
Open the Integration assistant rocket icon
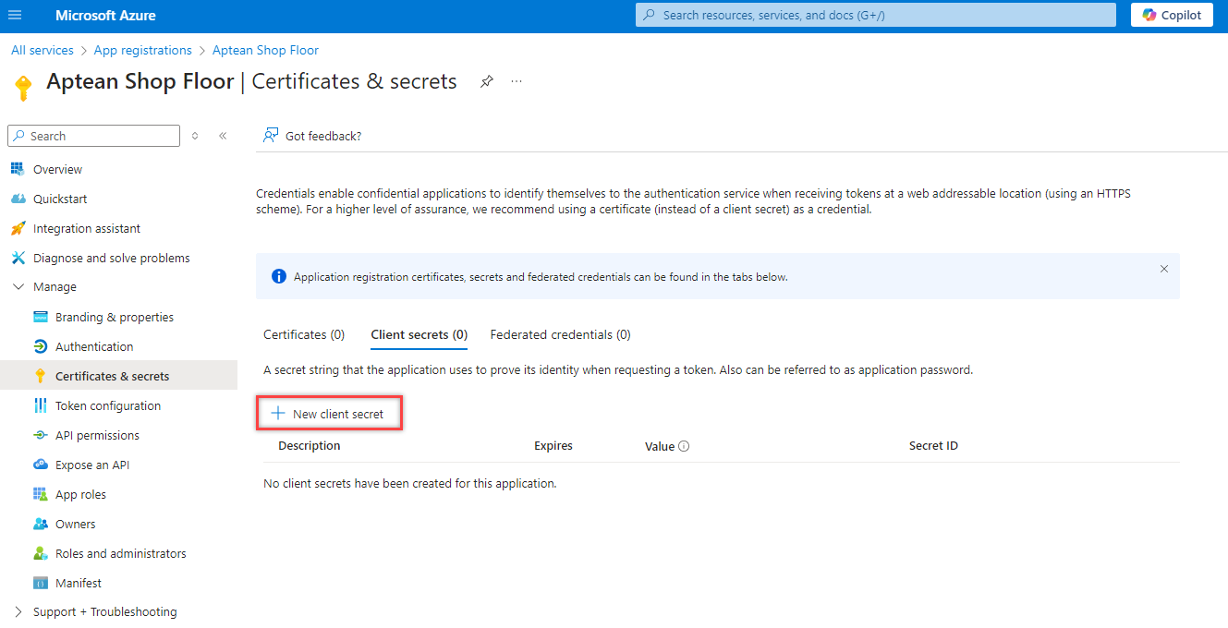(18, 228)
